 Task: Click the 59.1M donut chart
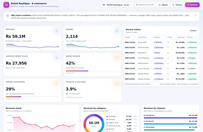coord(94,124)
